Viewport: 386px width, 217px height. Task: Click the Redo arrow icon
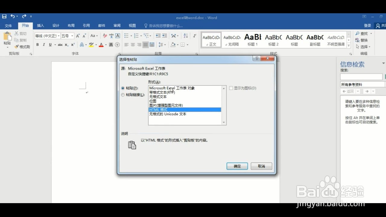pos(24,16)
